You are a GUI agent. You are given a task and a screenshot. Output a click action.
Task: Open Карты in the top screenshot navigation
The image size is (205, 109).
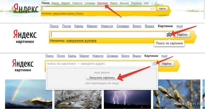click(x=55, y=3)
